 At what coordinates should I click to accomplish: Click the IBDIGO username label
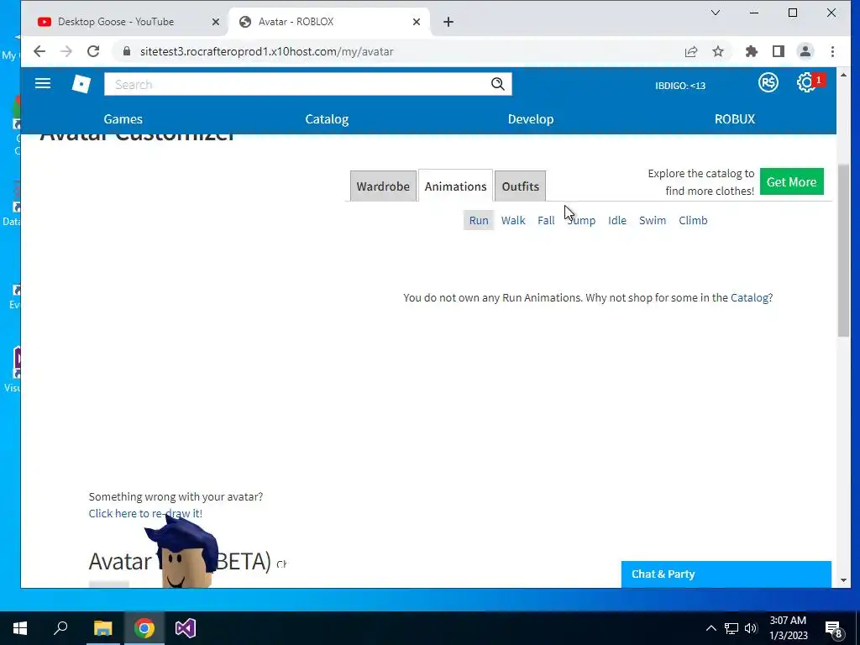click(x=680, y=86)
